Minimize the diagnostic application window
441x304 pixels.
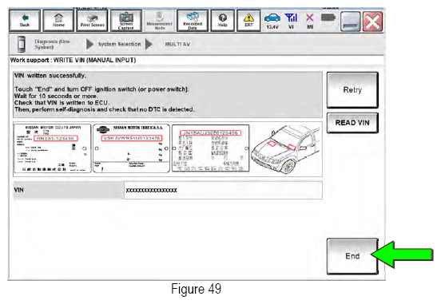coord(351,22)
